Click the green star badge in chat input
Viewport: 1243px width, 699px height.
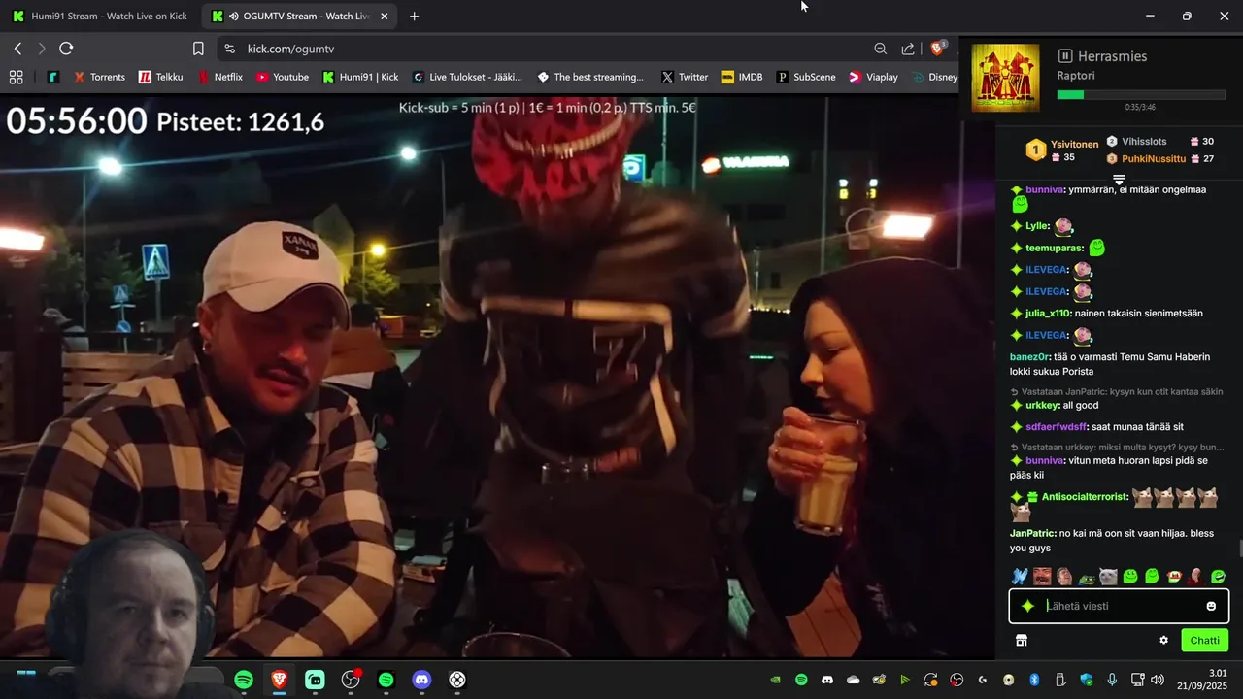point(1028,606)
